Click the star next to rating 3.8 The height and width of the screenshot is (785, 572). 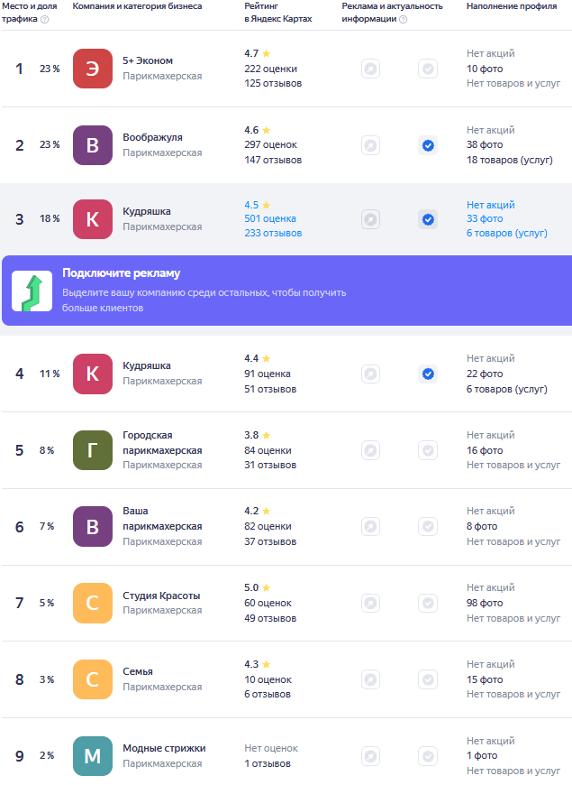266,435
